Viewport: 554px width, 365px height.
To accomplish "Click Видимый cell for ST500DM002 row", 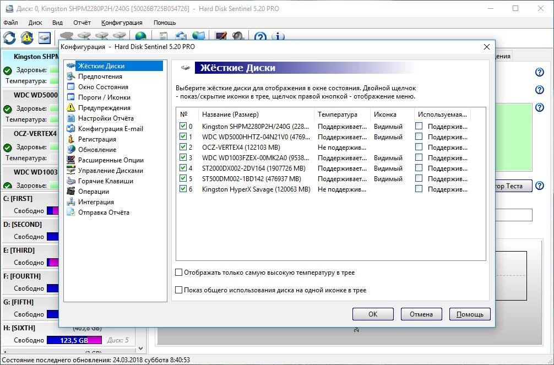I will click(x=388, y=179).
